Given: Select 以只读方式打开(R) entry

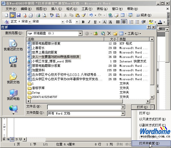Looking at the screenshot, I should (152, 119).
